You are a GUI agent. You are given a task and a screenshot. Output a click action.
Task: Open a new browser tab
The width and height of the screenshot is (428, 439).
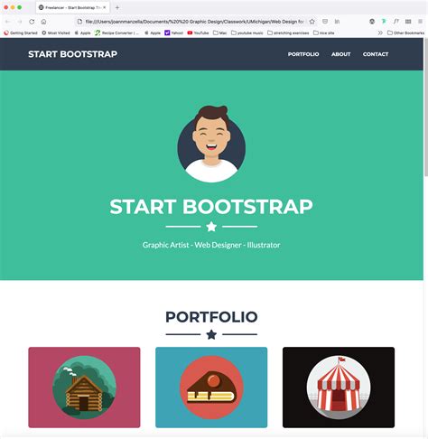[117, 7]
